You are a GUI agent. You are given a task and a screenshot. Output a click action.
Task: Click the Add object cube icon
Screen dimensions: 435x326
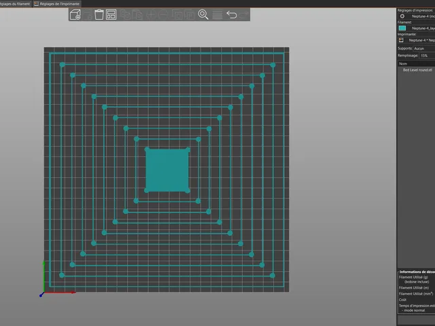tap(75, 15)
